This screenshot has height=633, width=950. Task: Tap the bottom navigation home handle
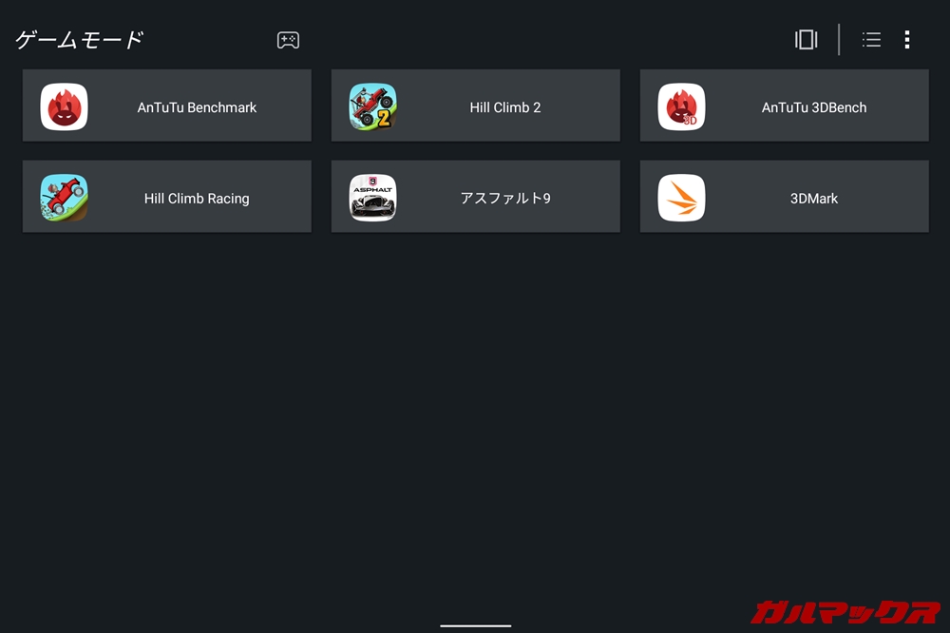click(475, 625)
